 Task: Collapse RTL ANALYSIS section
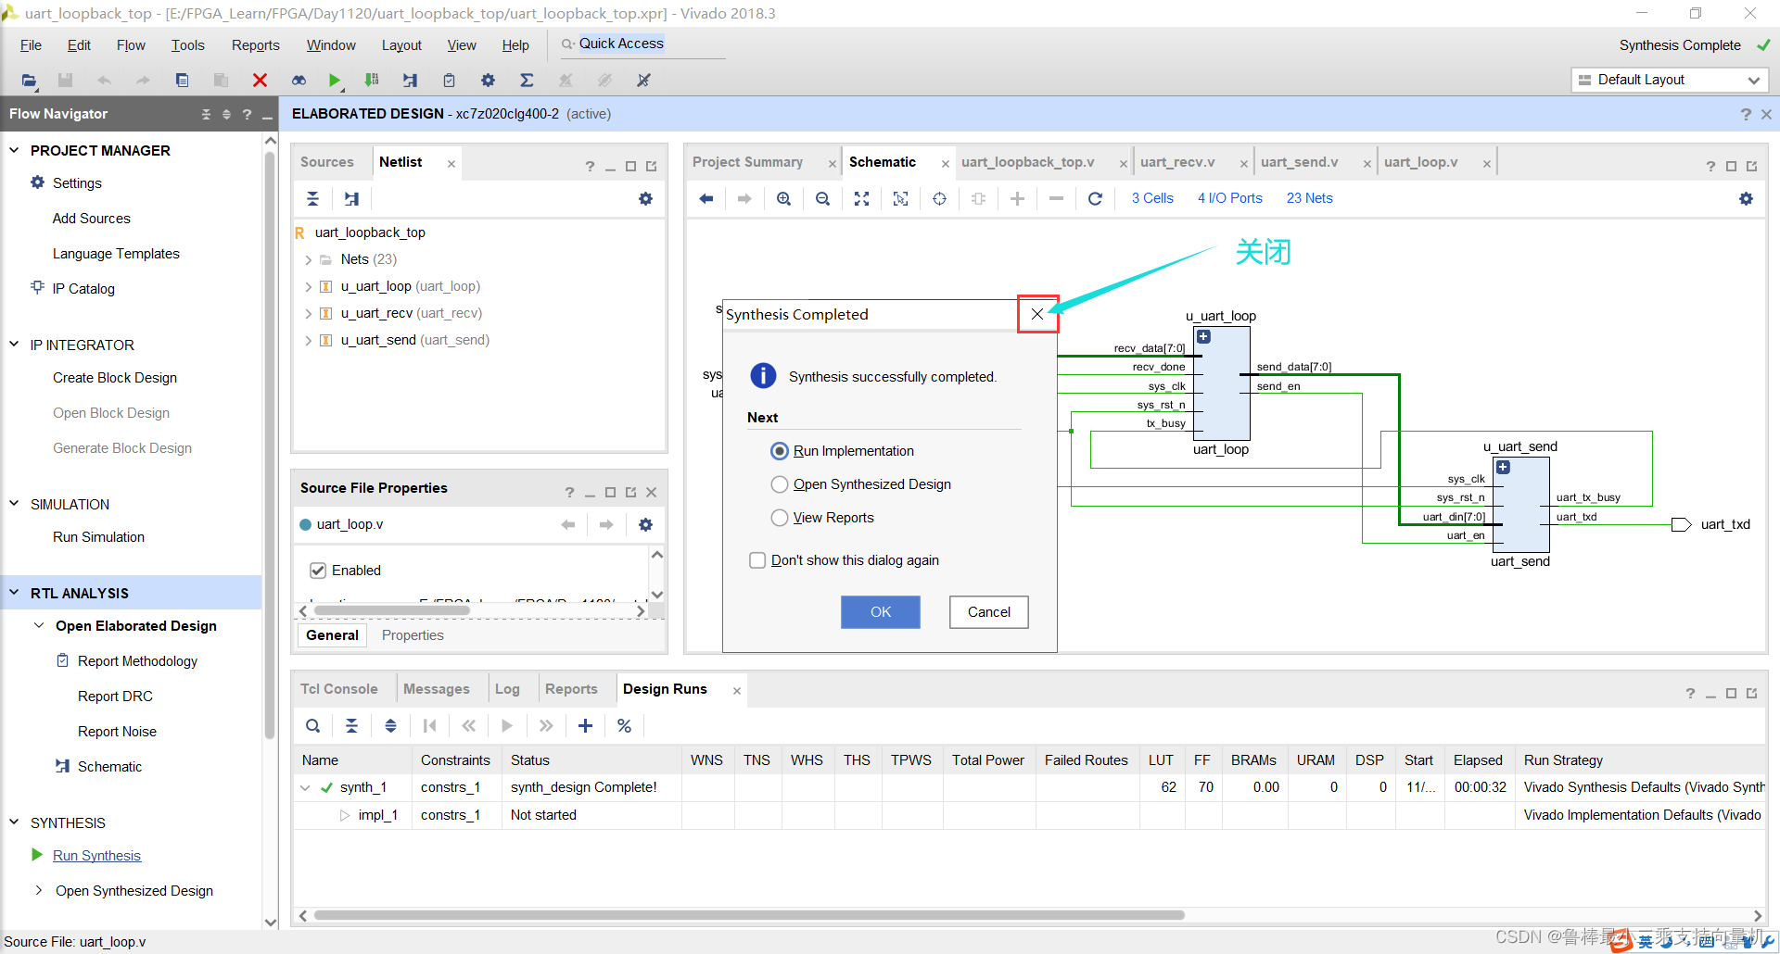14,593
